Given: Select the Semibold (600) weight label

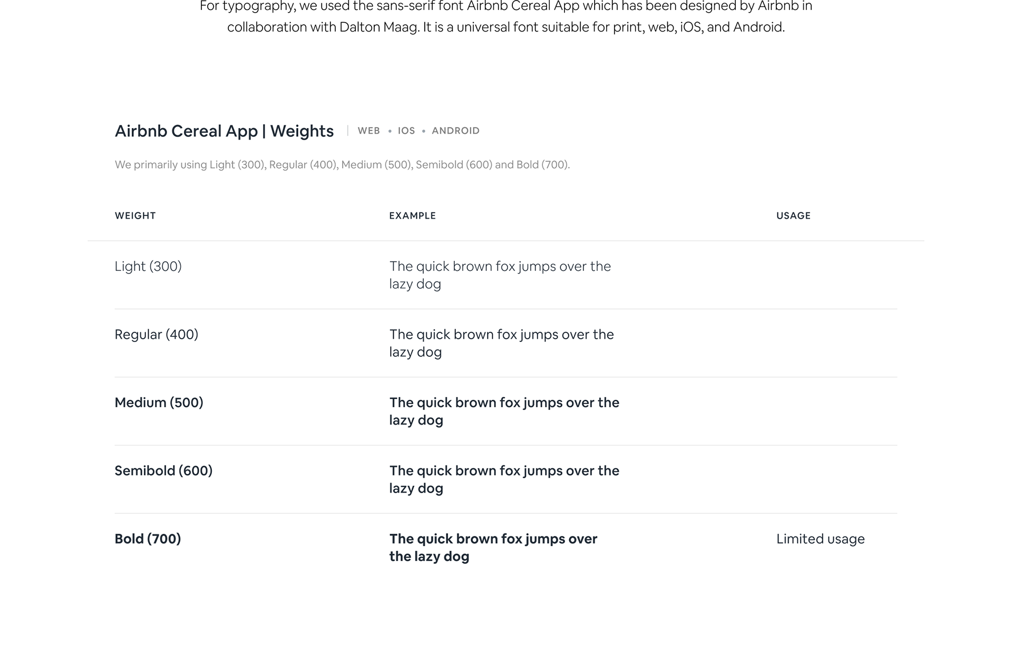Looking at the screenshot, I should 163,471.
